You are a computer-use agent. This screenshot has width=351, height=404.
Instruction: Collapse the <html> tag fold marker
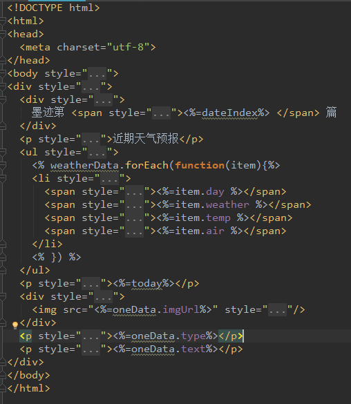[2, 21]
